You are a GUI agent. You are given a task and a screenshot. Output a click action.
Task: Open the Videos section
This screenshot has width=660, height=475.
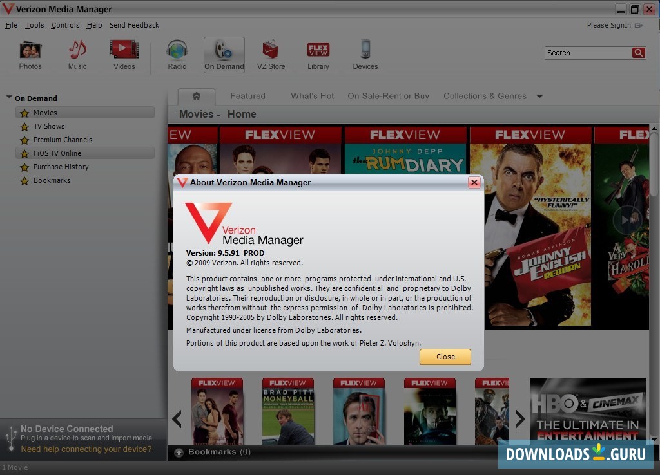click(124, 55)
